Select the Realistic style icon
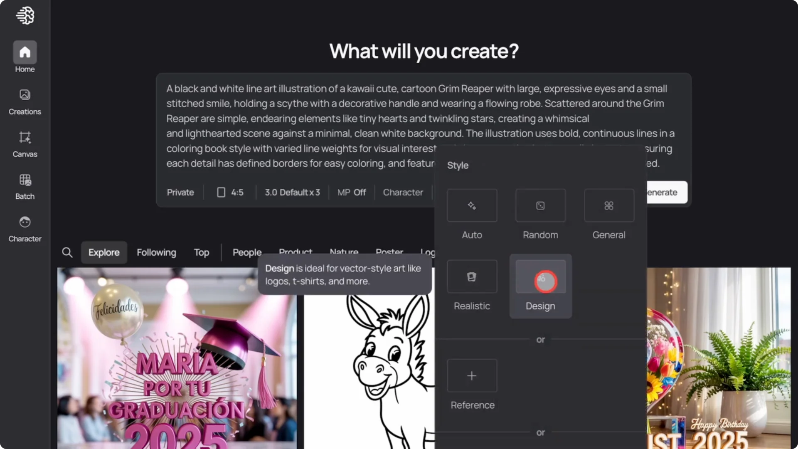798x449 pixels. [472, 276]
